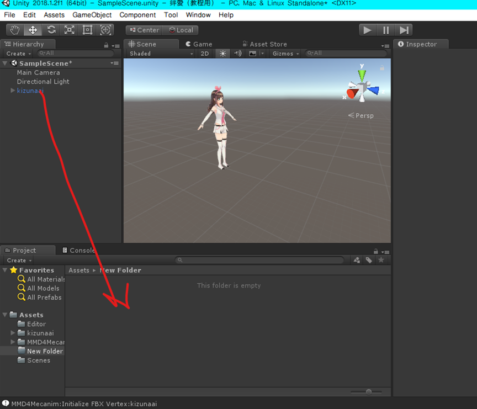This screenshot has height=409, width=477.
Task: Open the Gizmos dropdown
Action: click(286, 54)
